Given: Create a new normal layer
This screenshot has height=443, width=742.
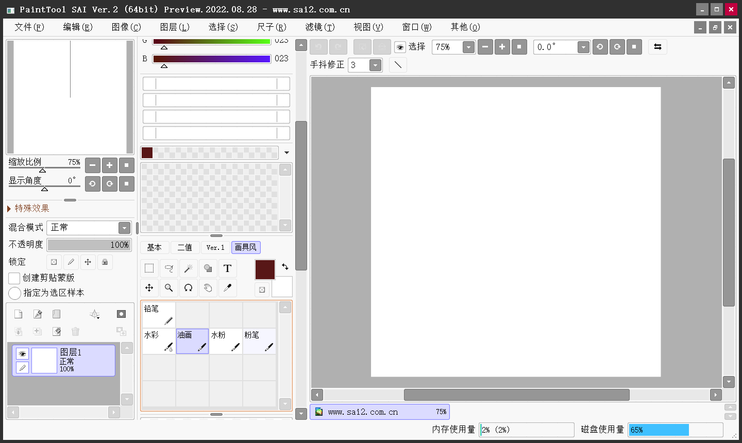Looking at the screenshot, I should (x=18, y=314).
